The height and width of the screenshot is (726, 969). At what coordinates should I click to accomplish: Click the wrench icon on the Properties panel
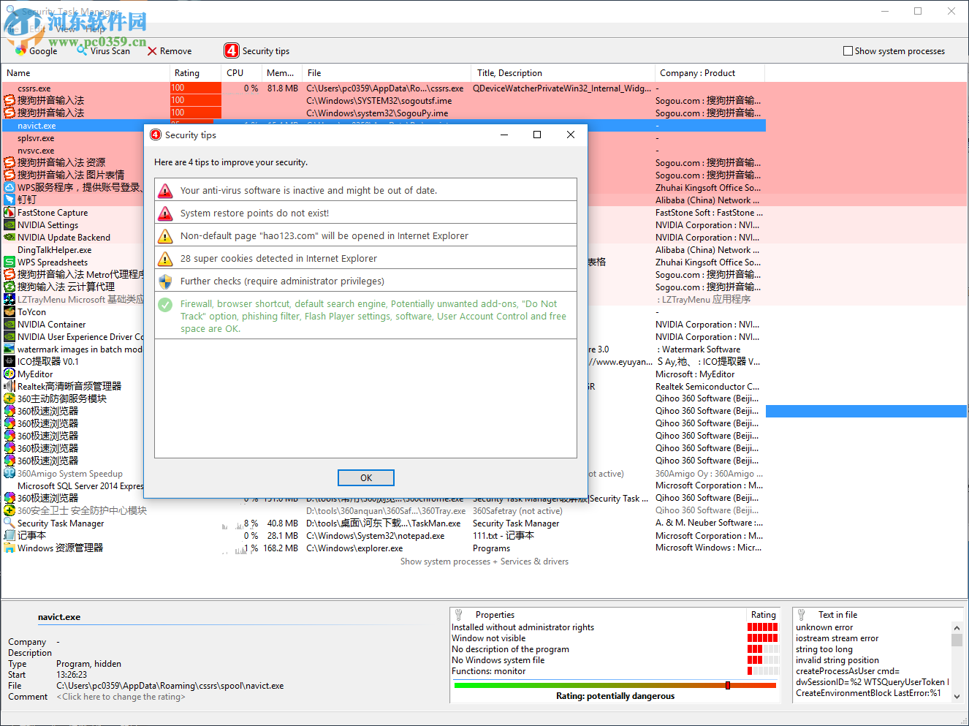[459, 614]
